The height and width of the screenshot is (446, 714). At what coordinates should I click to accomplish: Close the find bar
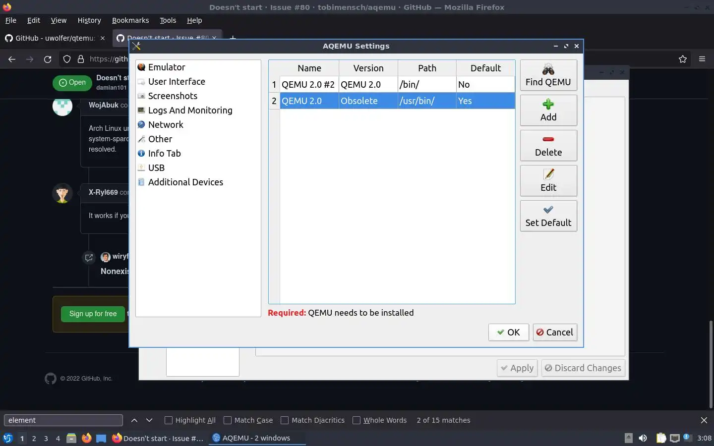pyautogui.click(x=704, y=420)
